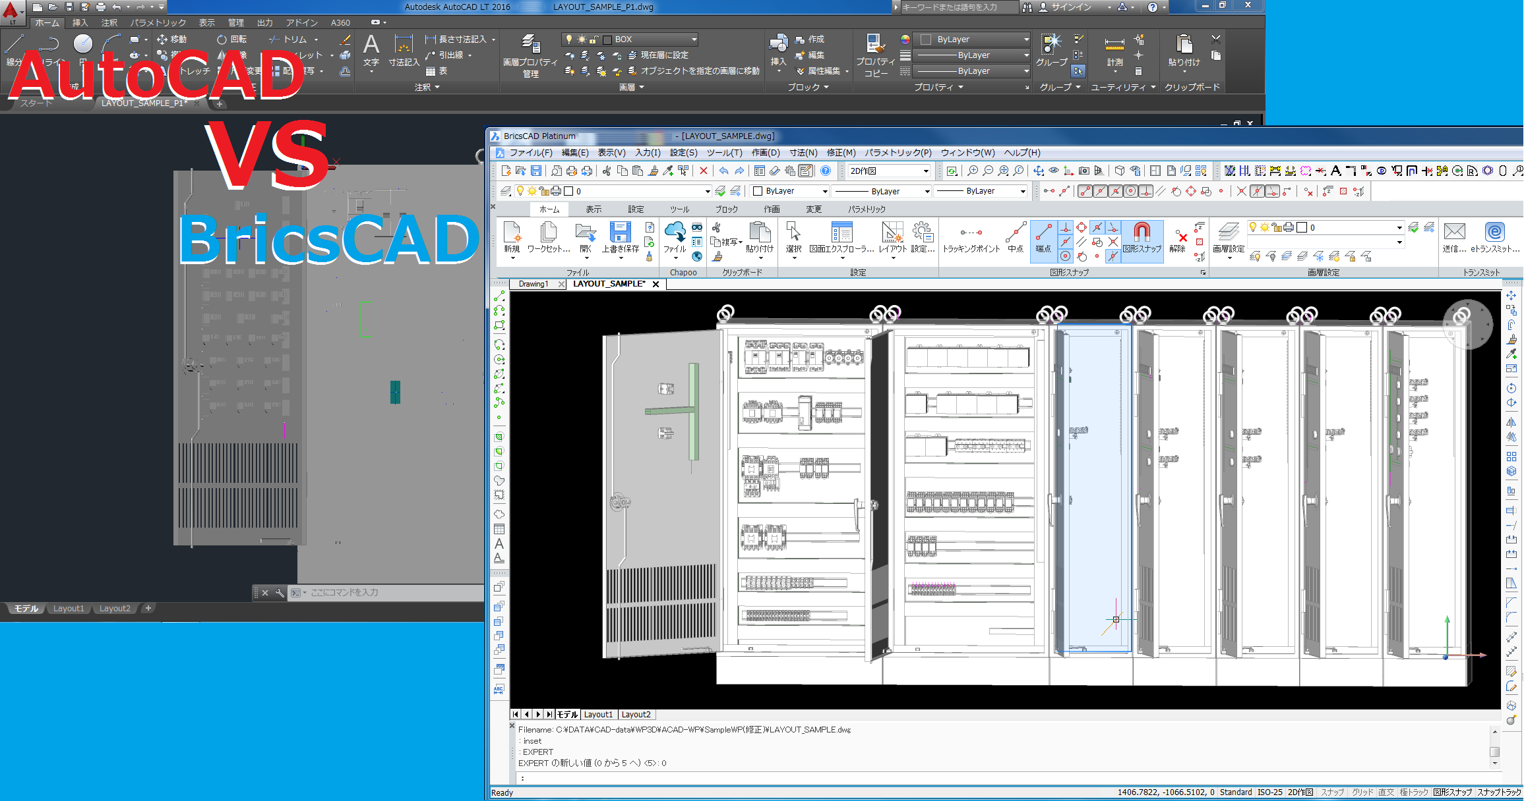The width and height of the screenshot is (1524, 801).
Task: Click the AutoCAD 文字 text tool
Action: pyautogui.click(x=371, y=51)
